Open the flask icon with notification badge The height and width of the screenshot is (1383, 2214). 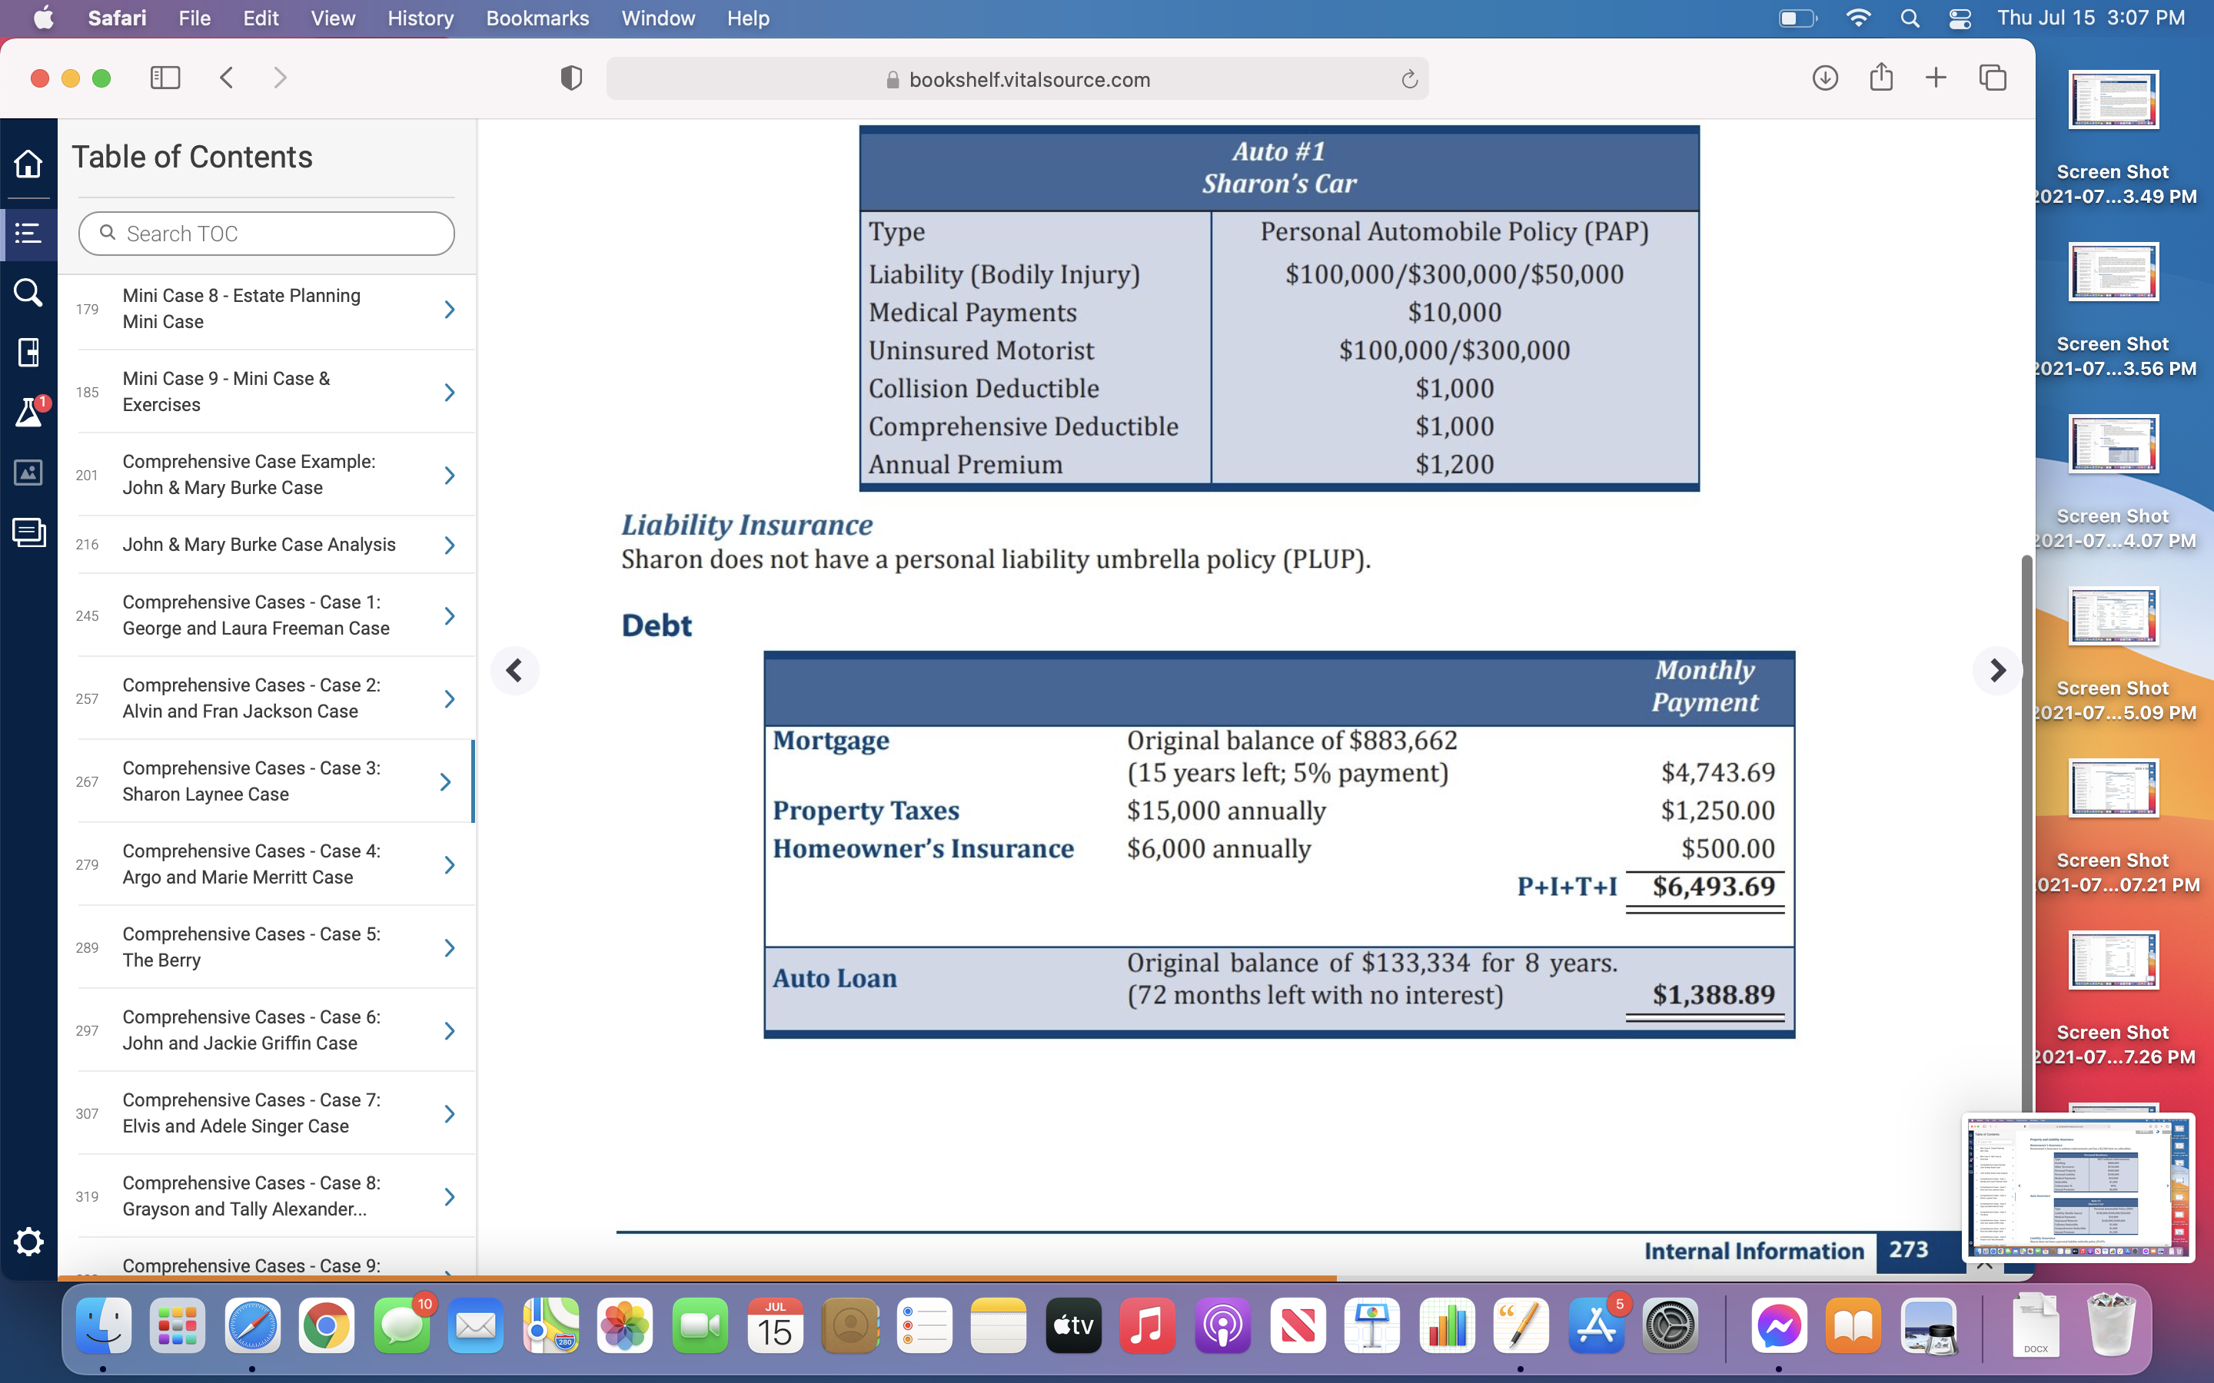(30, 412)
